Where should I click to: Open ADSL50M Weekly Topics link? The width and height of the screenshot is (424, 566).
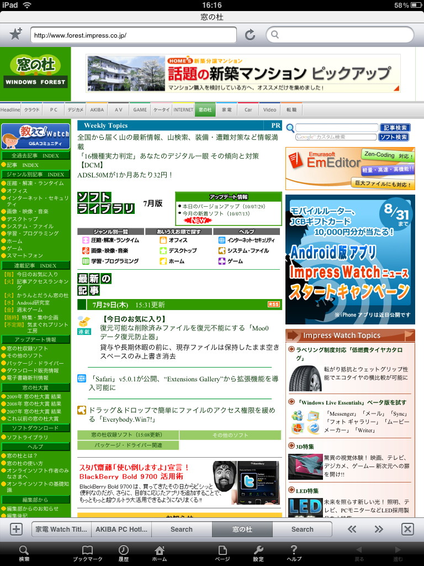point(125,175)
